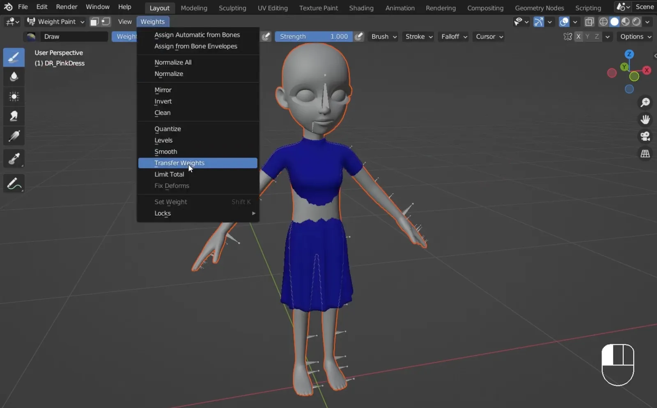Expand the Stroke settings dropdown

(419, 37)
